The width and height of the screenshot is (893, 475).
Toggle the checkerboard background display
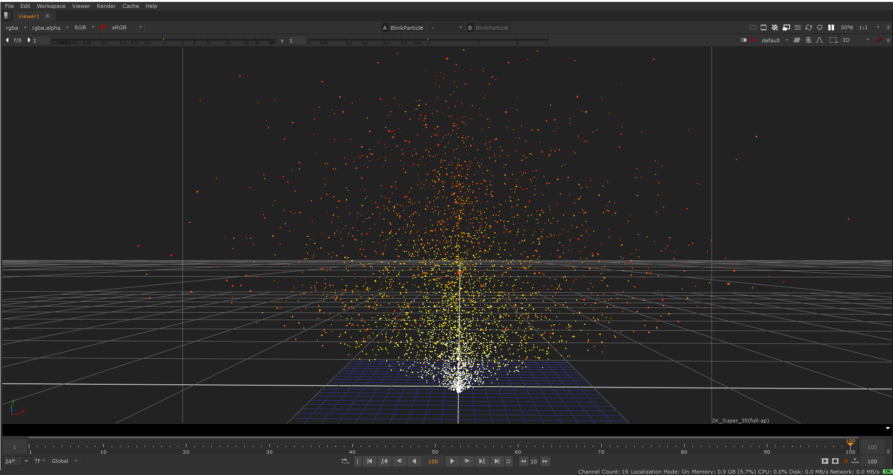[775, 27]
